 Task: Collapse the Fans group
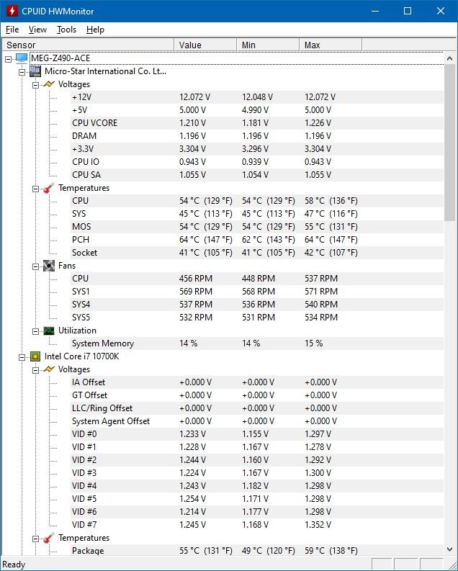[35, 266]
